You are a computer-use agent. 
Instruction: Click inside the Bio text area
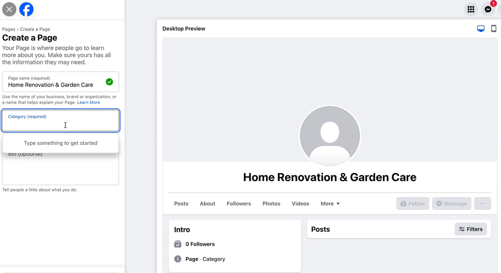coord(61,170)
